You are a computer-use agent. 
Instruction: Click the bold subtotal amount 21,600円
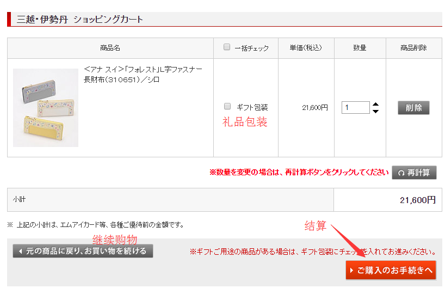[417, 200]
